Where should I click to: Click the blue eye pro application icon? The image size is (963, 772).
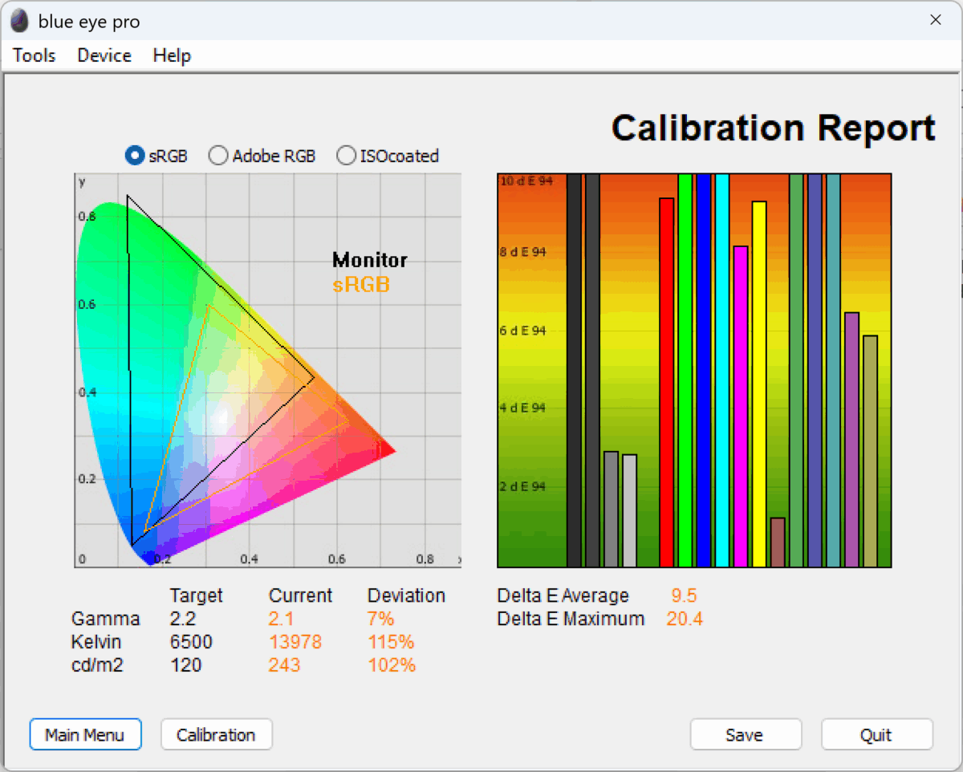pyautogui.click(x=18, y=19)
